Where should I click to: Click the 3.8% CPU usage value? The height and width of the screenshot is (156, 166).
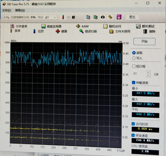point(145,152)
